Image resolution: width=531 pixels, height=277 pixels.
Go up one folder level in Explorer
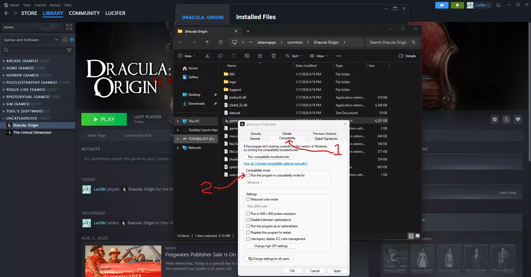point(207,42)
